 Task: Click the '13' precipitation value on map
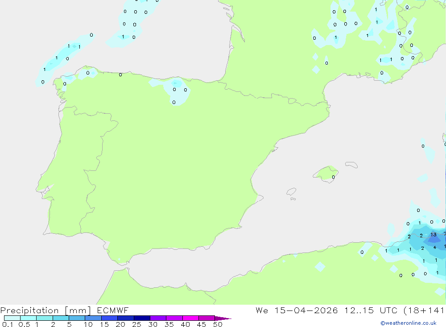(433, 235)
